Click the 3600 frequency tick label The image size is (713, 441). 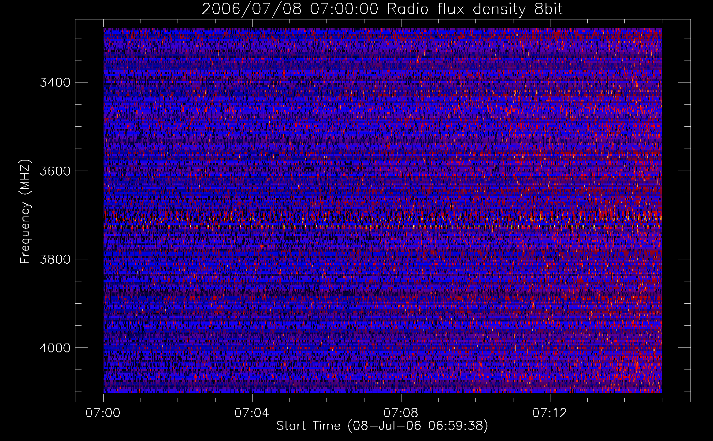[55, 171]
